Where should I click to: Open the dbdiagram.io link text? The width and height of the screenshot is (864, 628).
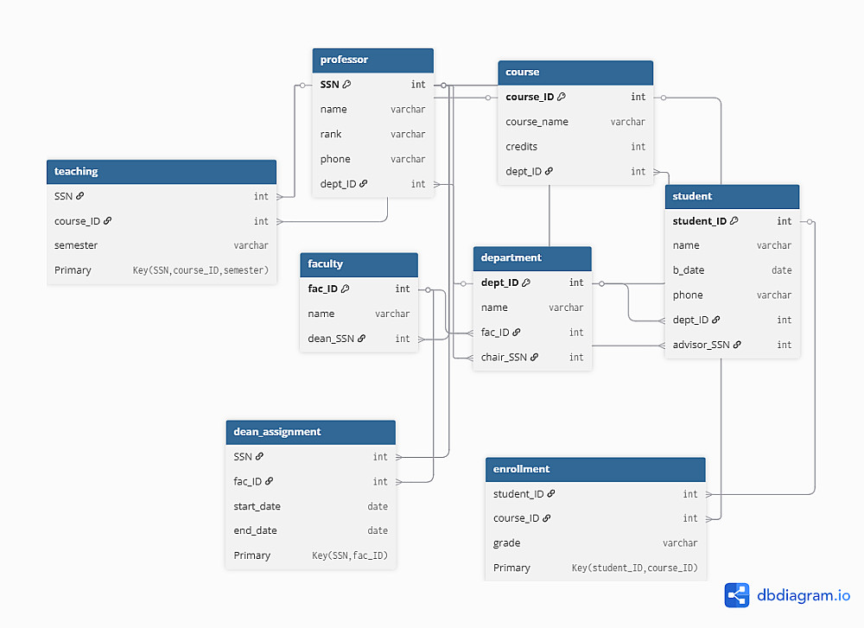click(x=804, y=595)
